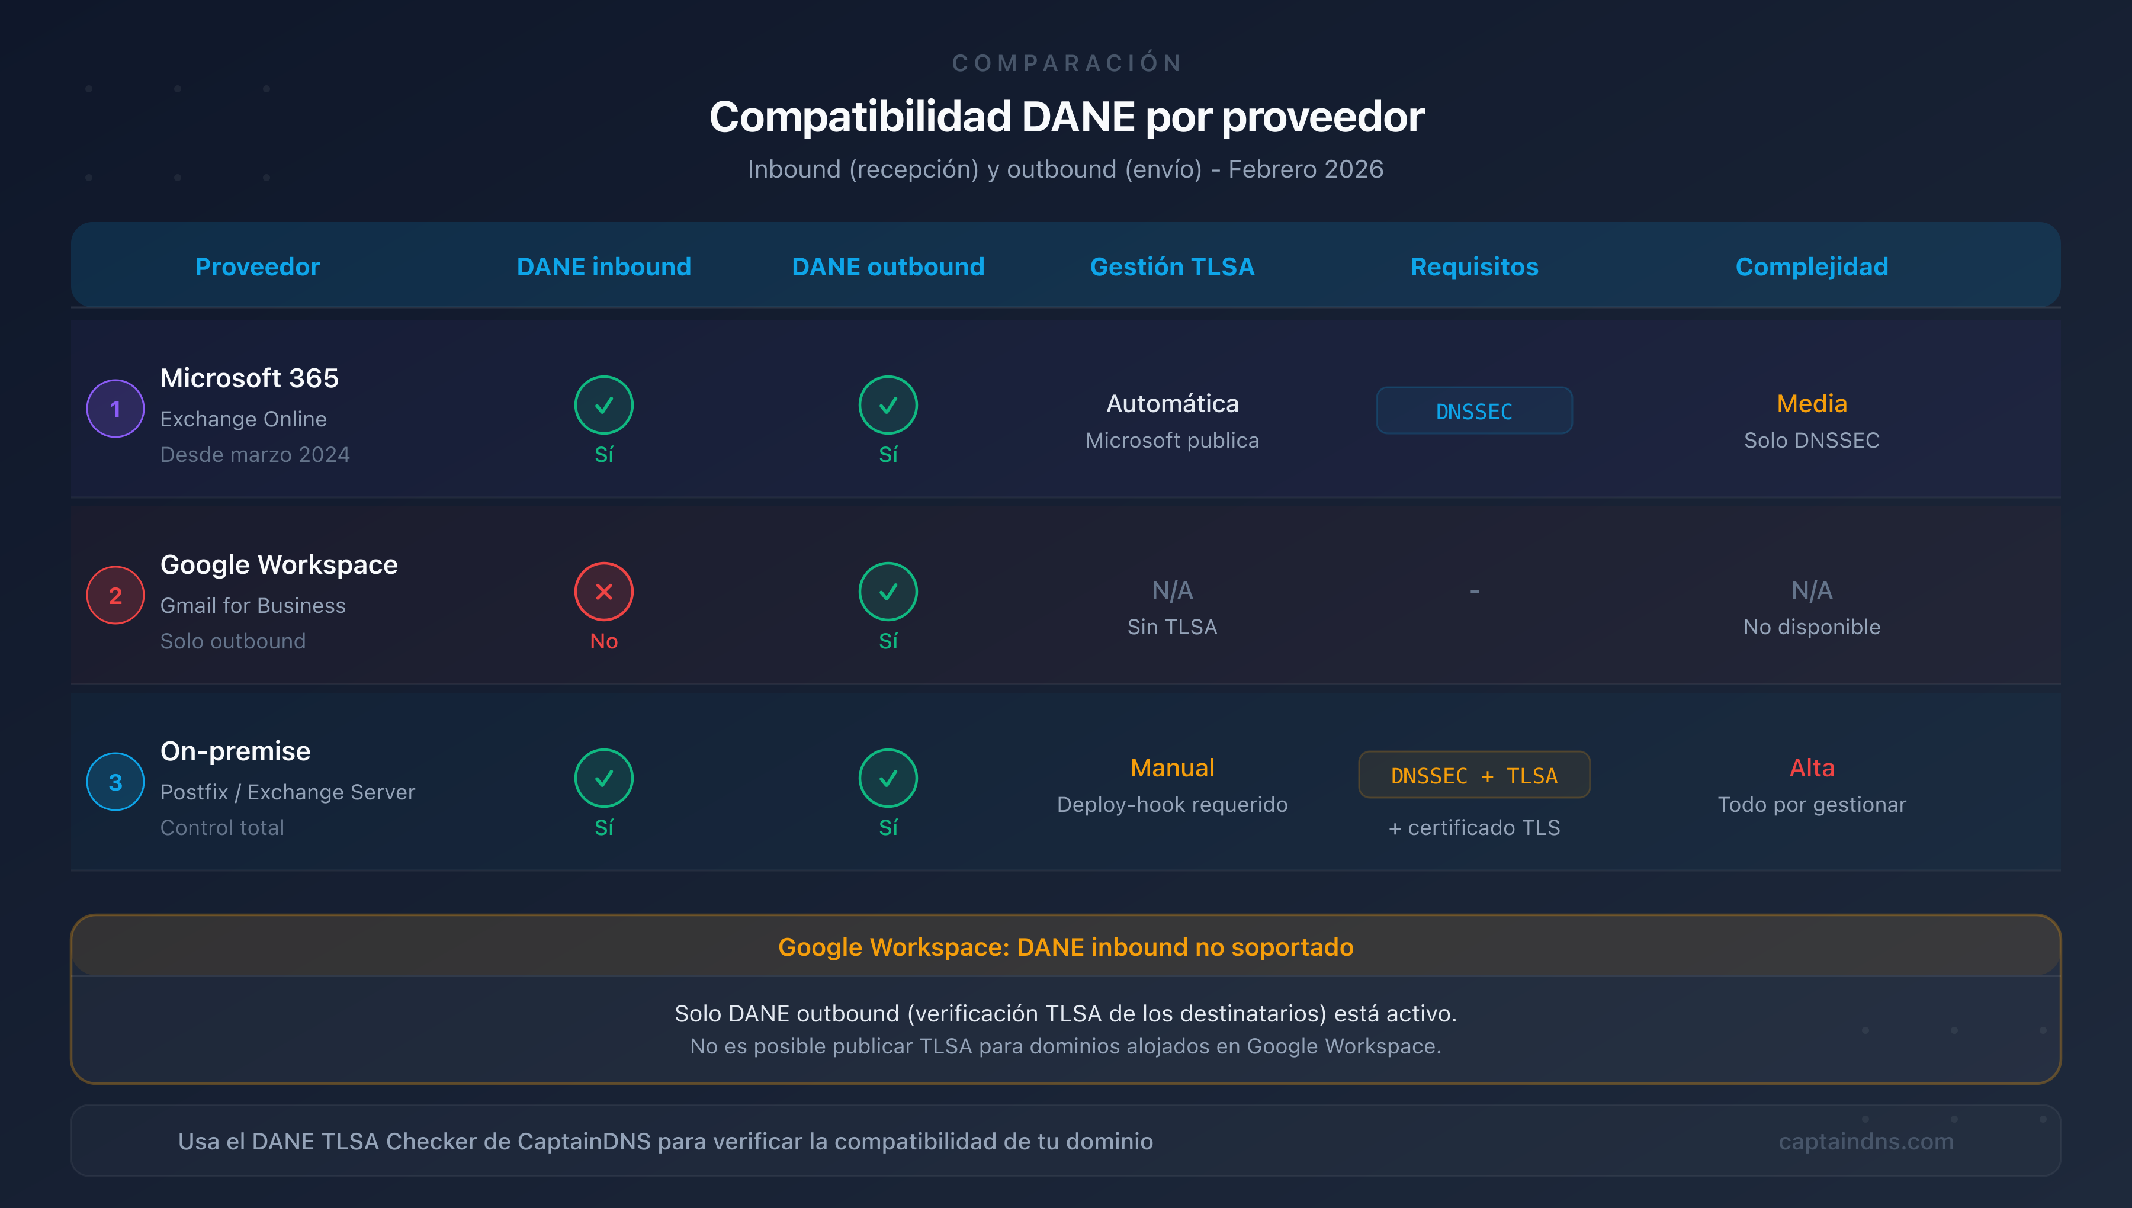
Task: Select the numbered badge 3 next to On-premise
Action: pos(115,782)
